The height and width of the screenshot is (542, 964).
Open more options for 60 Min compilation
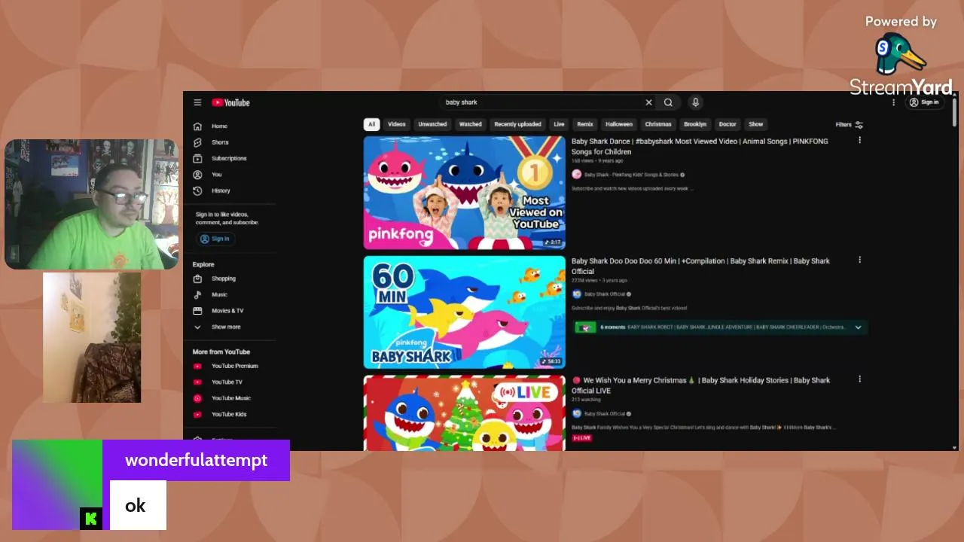(x=859, y=260)
